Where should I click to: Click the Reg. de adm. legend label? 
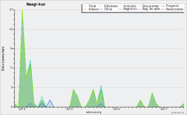pyautogui.click(x=151, y=9)
